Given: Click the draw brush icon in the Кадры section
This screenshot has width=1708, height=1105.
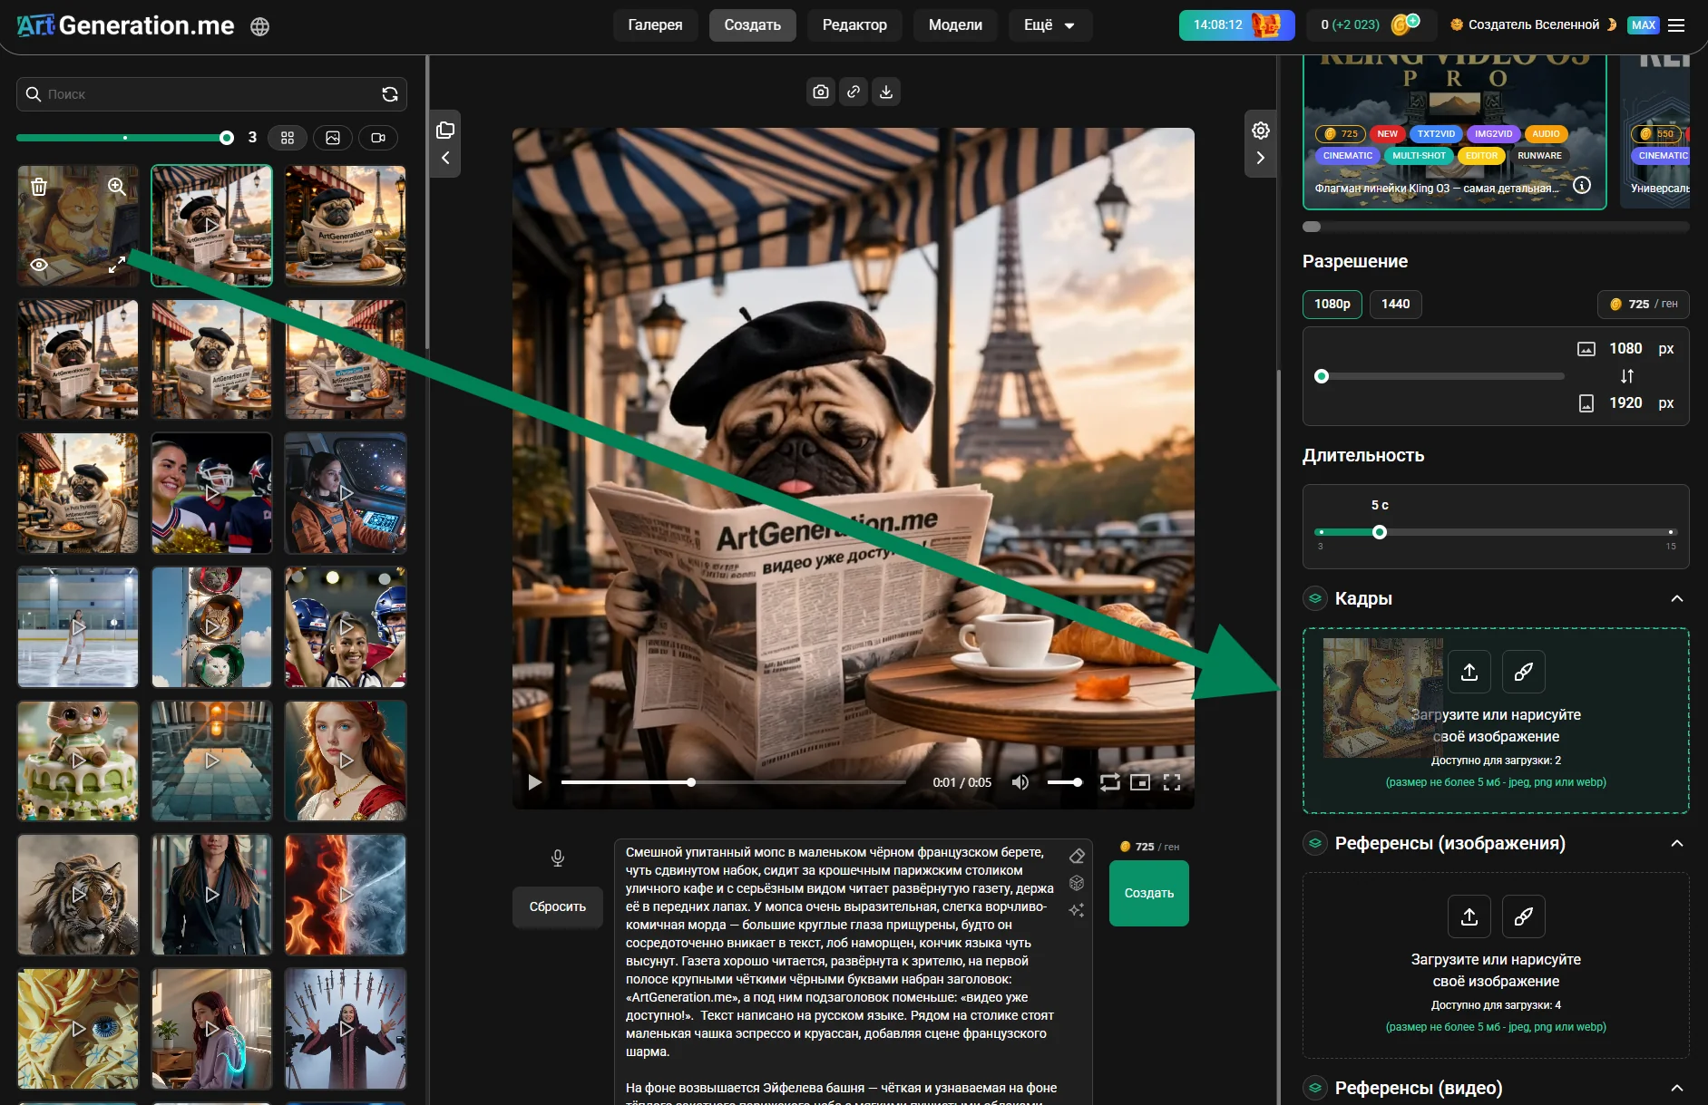Looking at the screenshot, I should pyautogui.click(x=1524, y=672).
